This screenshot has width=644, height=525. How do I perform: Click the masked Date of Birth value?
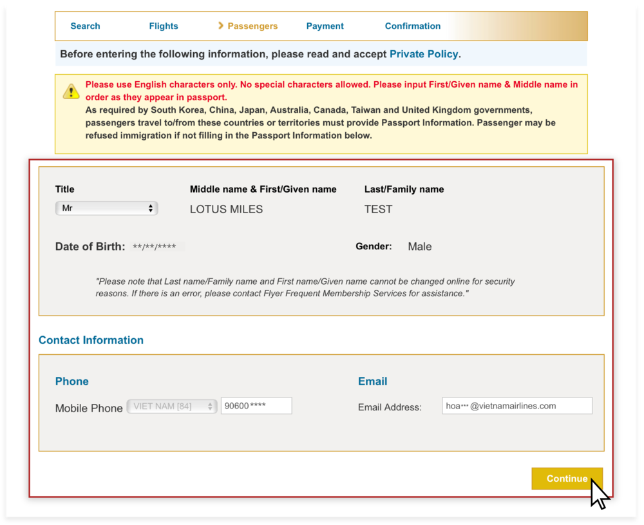(x=155, y=246)
